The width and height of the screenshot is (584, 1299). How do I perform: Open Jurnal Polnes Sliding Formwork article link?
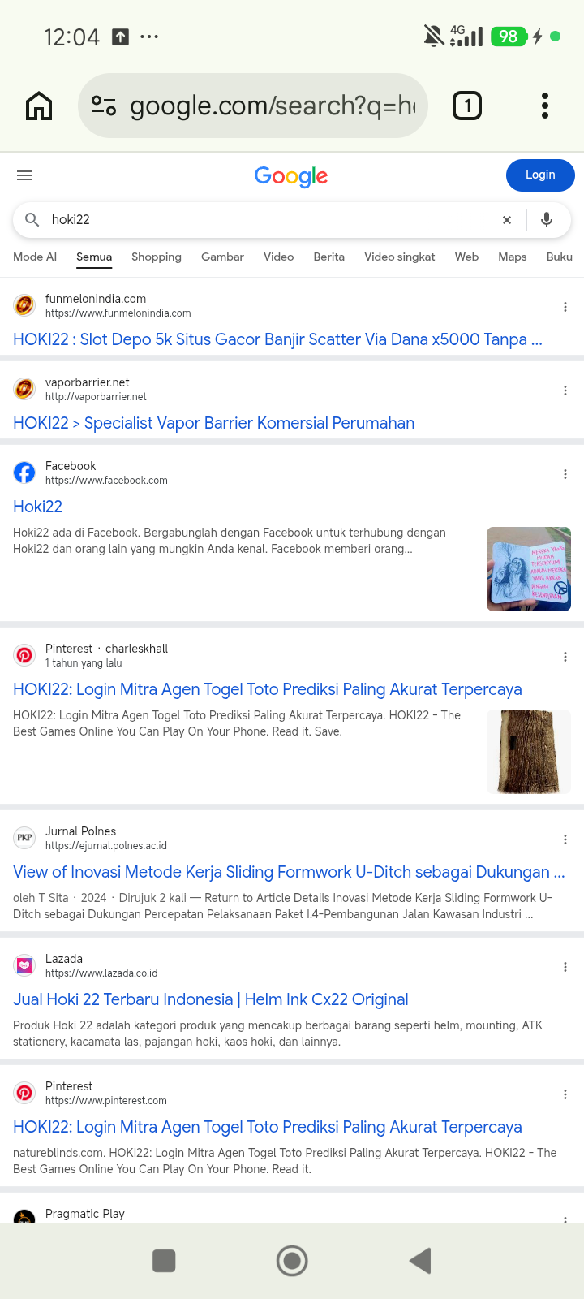289,872
